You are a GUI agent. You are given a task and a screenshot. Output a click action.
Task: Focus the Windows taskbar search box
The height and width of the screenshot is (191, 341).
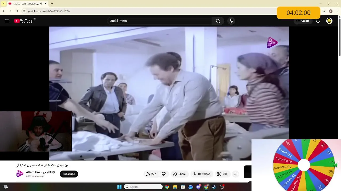(x=143, y=187)
